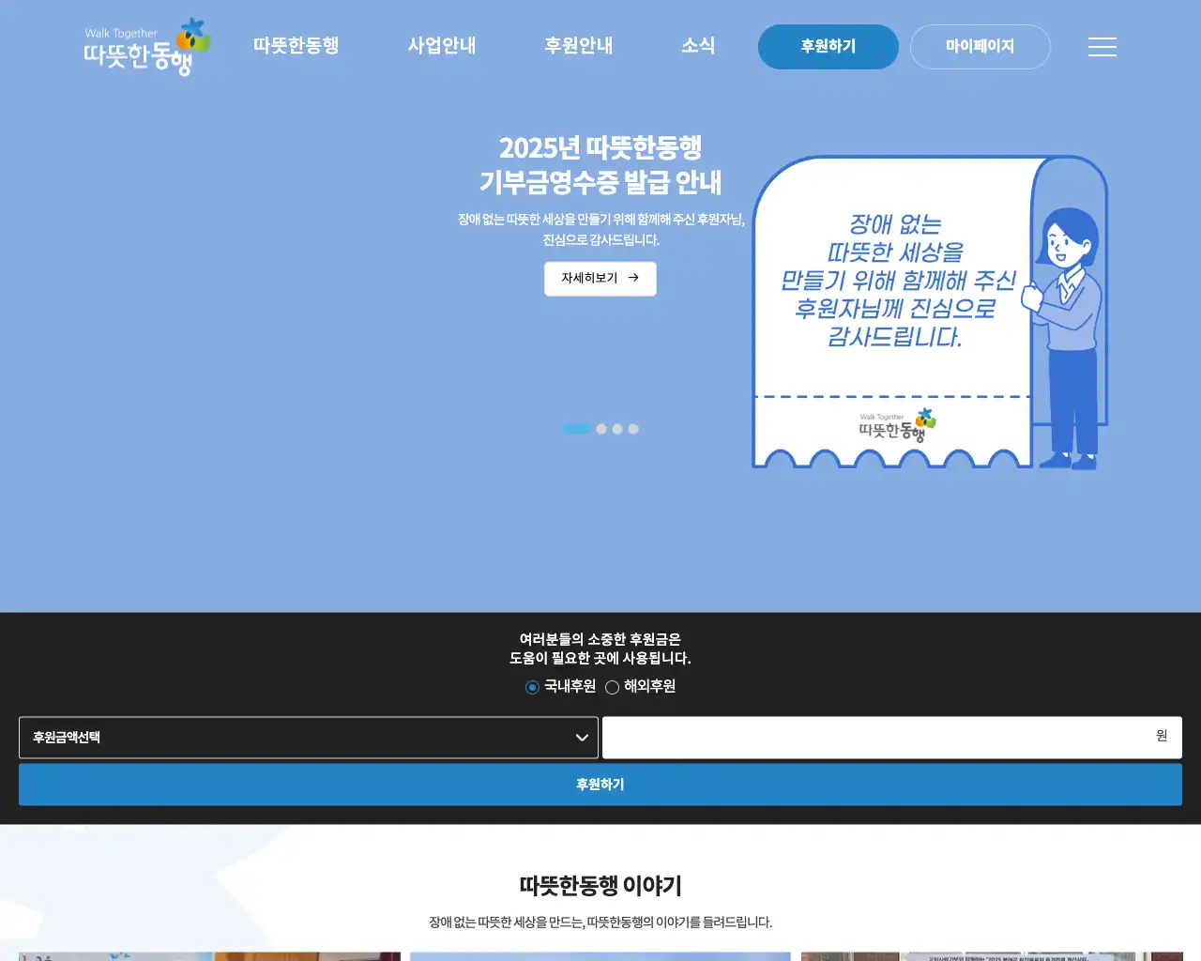Image resolution: width=1201 pixels, height=961 pixels.
Task: Open the 사업안내 menu
Action: pyautogui.click(x=442, y=45)
